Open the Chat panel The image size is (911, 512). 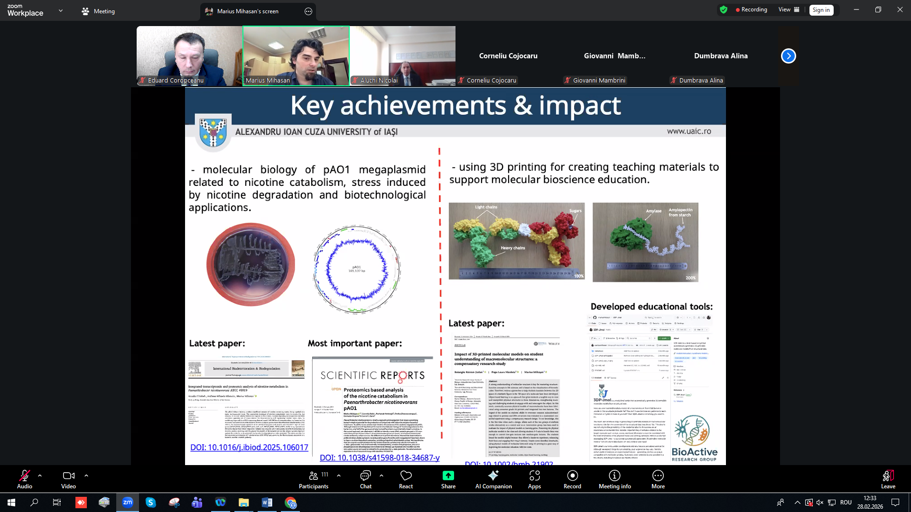365,475
